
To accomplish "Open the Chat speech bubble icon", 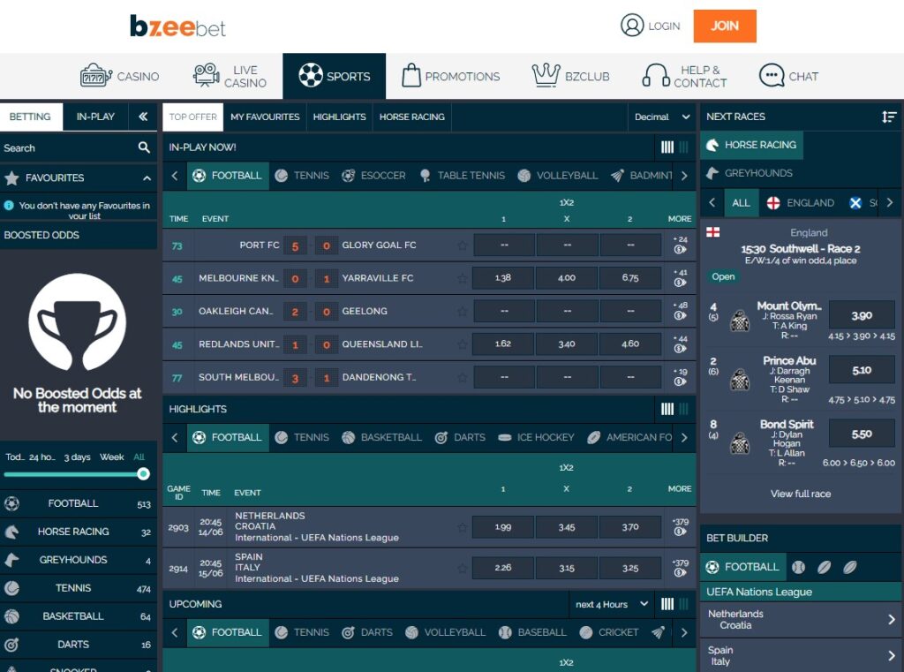I will [x=772, y=76].
